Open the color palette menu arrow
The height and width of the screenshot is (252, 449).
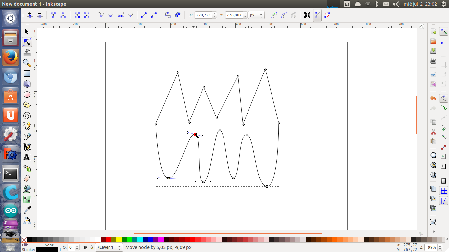tap(421, 234)
